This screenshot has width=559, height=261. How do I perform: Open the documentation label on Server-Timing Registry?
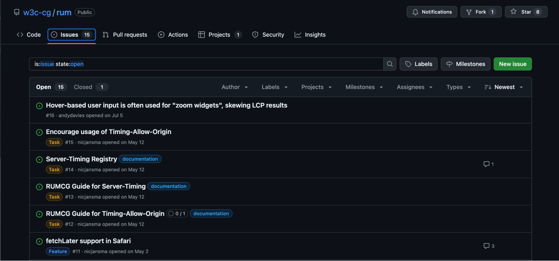coord(140,159)
